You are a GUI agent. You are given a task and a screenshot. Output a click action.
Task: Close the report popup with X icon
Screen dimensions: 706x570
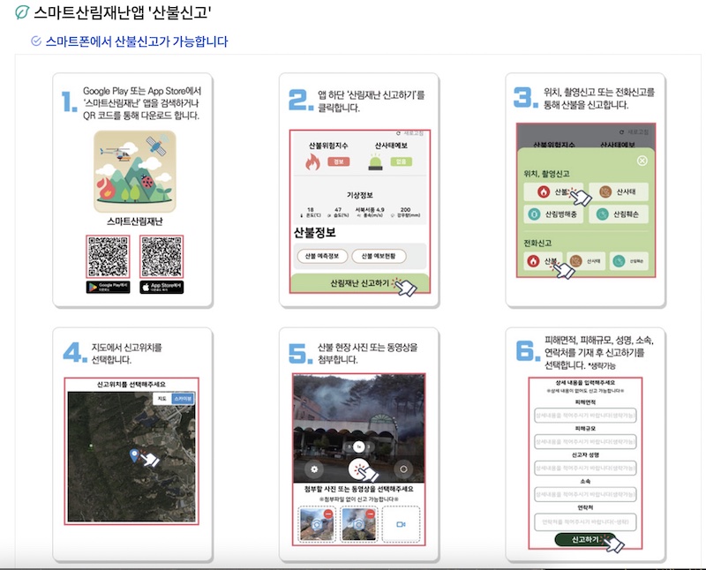pyautogui.click(x=642, y=161)
